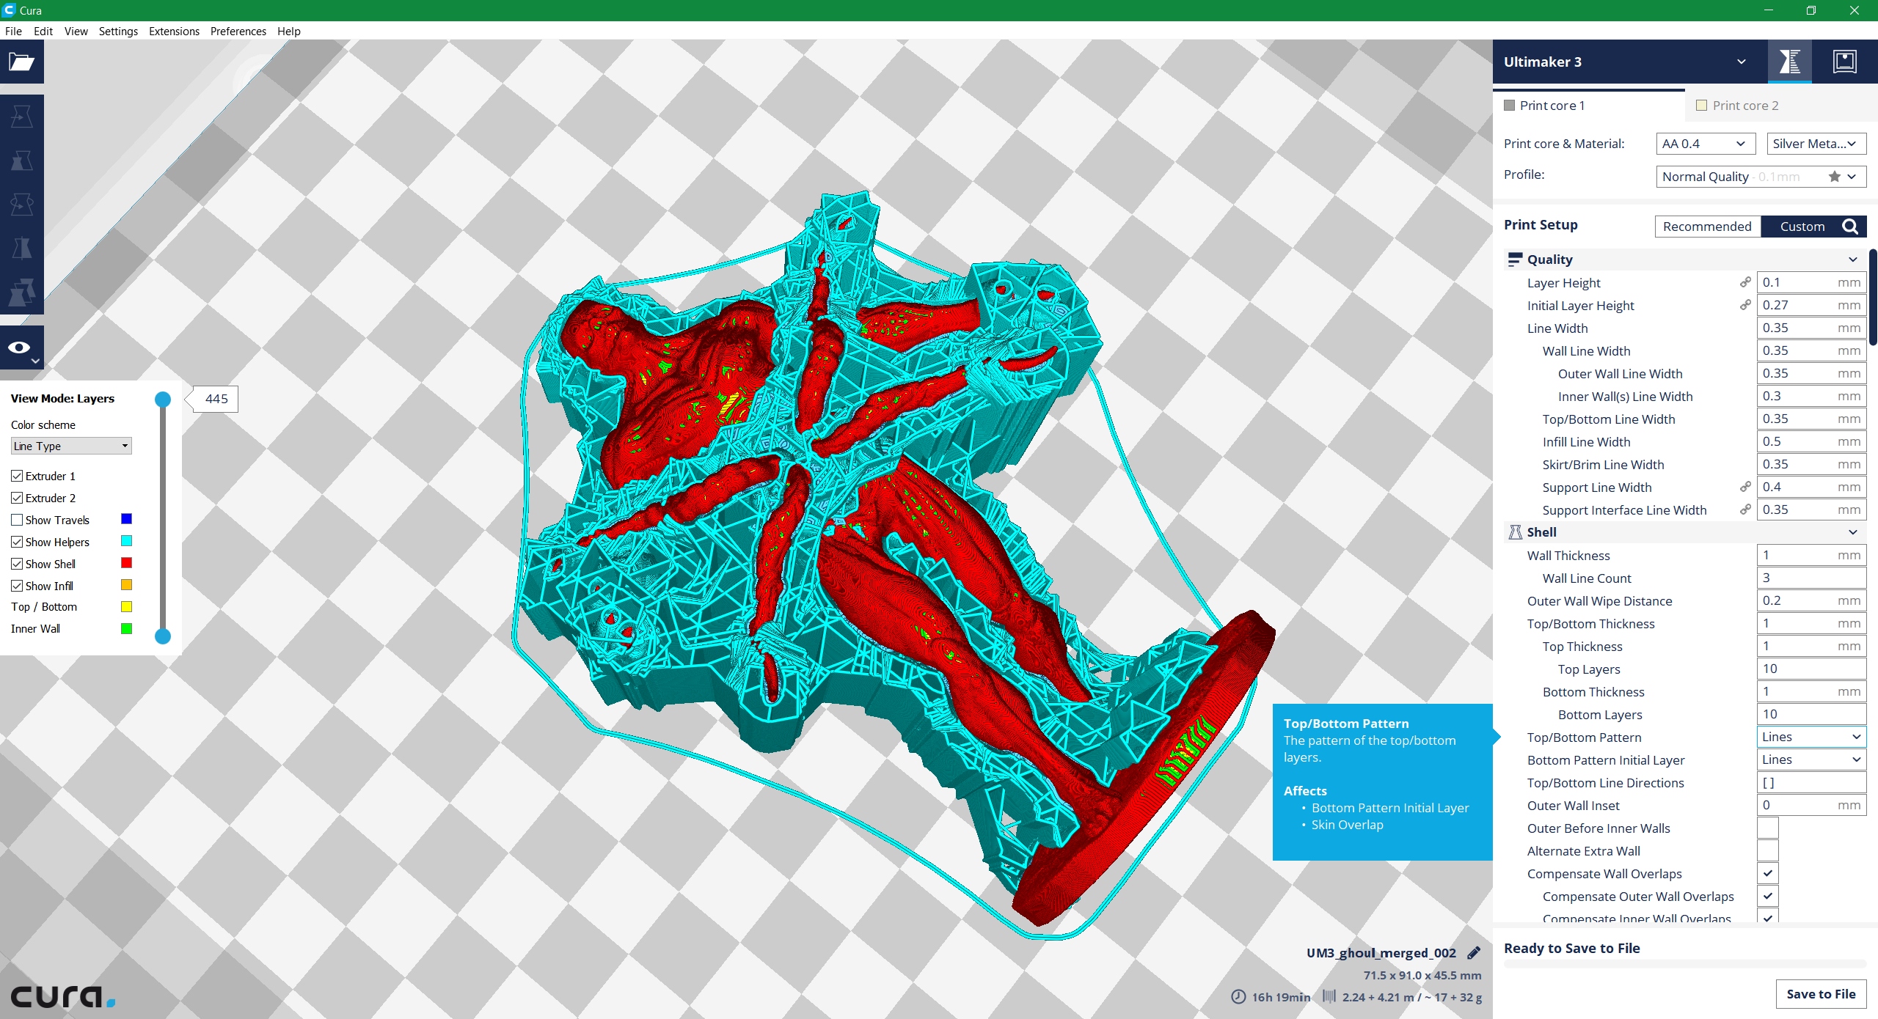Uncheck Compensate Outer Wall Overlaps
Screen dimensions: 1878x1019
coord(1768,897)
